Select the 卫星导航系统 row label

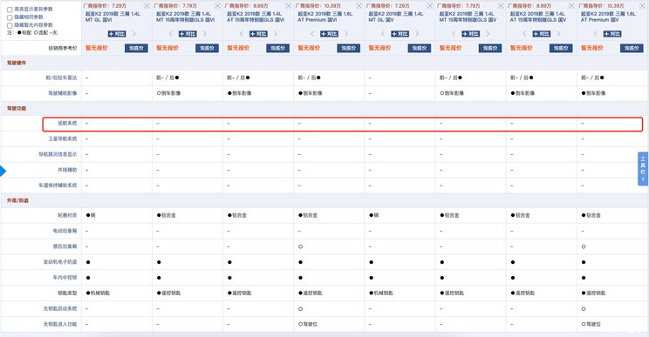63,138
